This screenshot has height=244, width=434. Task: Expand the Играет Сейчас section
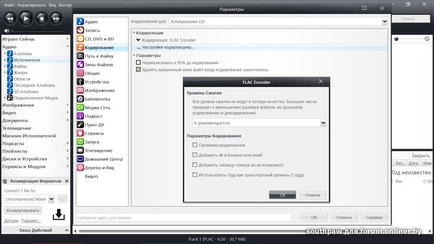(67, 38)
